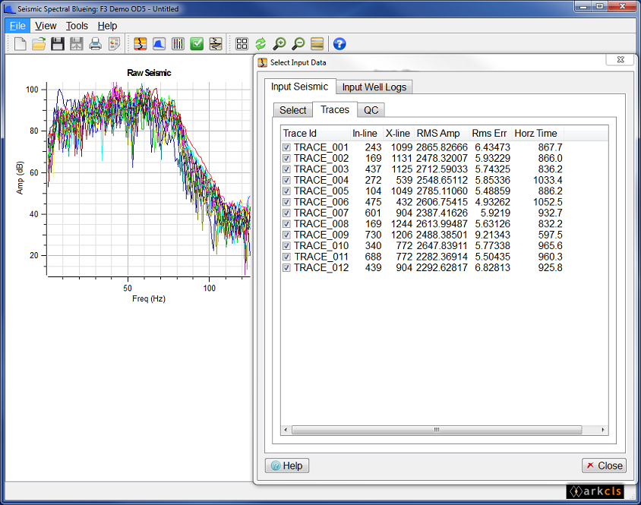Open help via the blue question mark icon
This screenshot has height=505, width=641.
[x=339, y=44]
